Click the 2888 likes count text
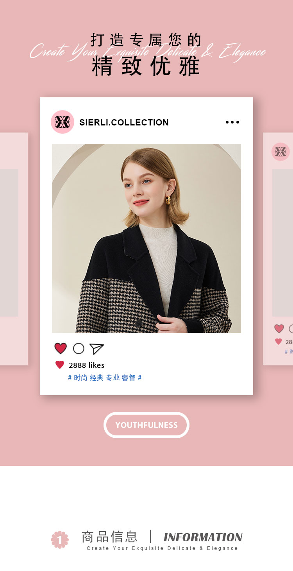 tap(86, 365)
